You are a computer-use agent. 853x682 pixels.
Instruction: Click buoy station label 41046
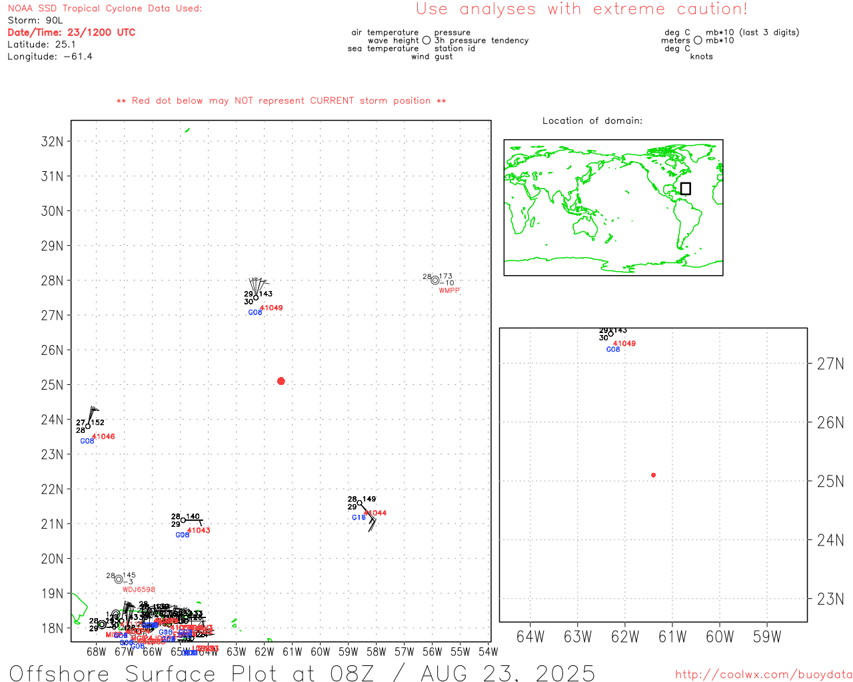pos(103,437)
